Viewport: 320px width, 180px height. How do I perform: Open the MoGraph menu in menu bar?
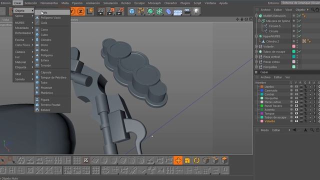tap(154, 3)
